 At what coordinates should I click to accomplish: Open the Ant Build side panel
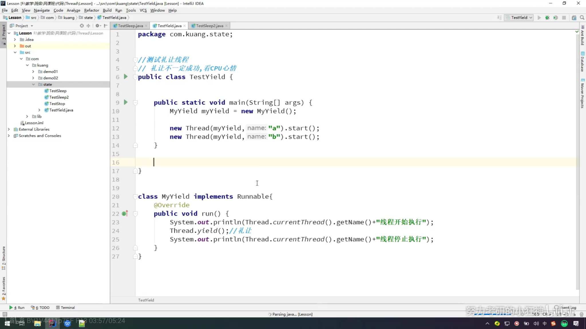[x=582, y=36]
